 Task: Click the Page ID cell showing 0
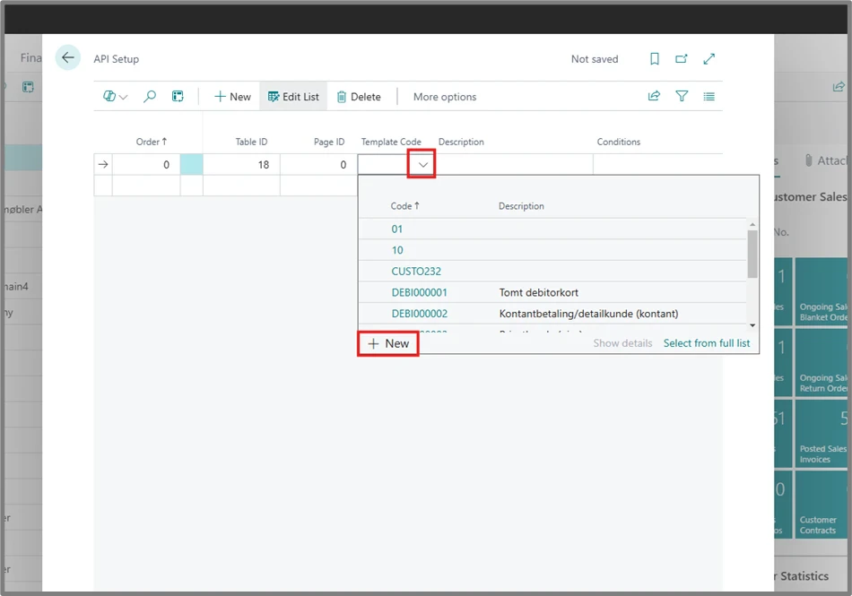coord(319,165)
